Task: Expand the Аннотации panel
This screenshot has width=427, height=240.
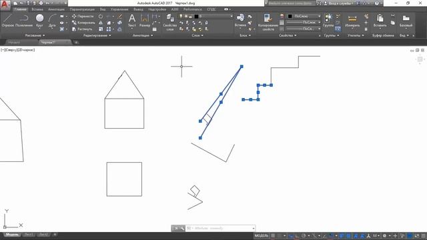Action: [143, 35]
